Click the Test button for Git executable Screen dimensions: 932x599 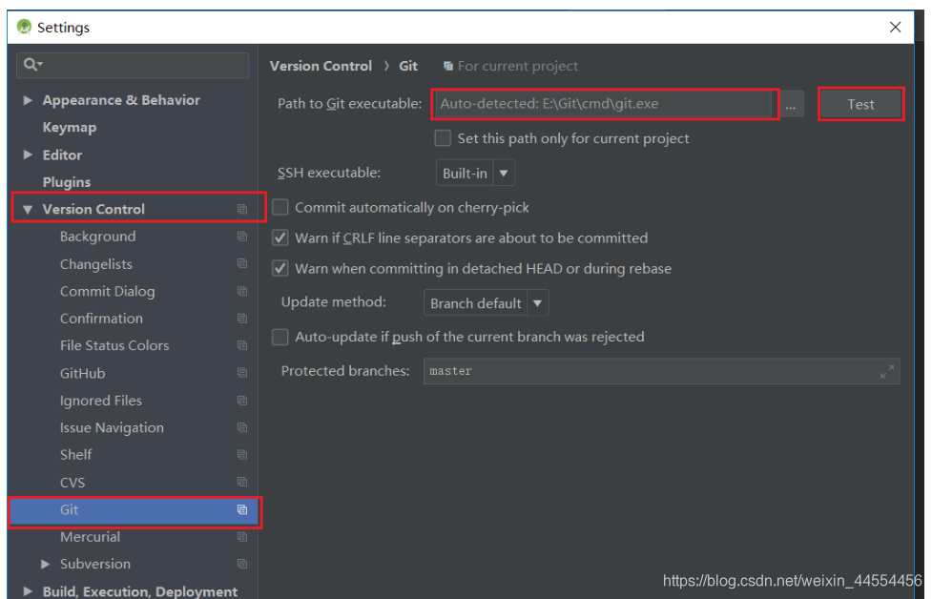tap(860, 104)
